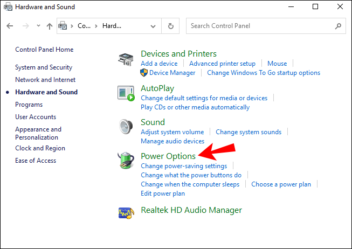Select Programs in the left sidebar
The image size is (352, 249).
pyautogui.click(x=29, y=105)
